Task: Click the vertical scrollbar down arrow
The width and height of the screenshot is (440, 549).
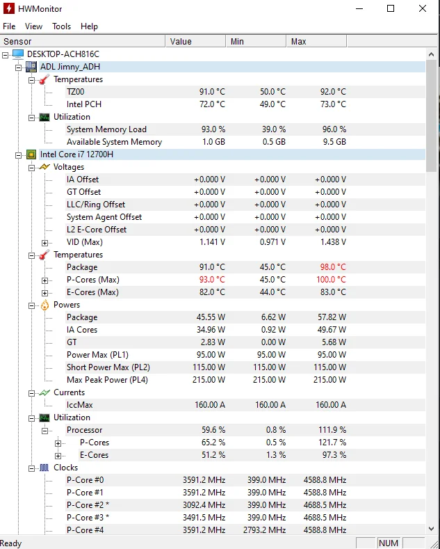Action: point(431,529)
